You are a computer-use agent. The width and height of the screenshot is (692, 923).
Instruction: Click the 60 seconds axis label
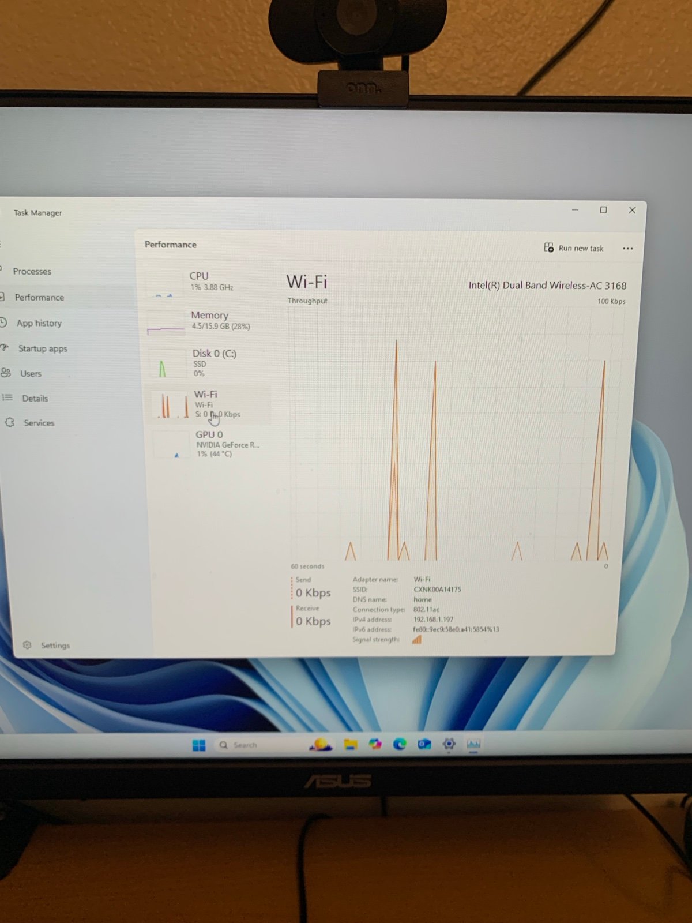307,566
